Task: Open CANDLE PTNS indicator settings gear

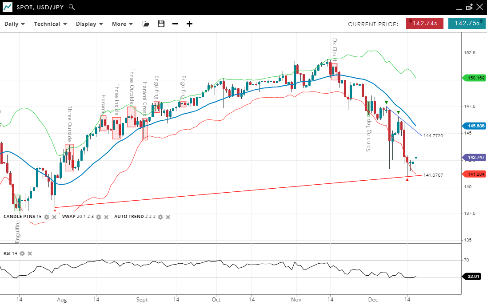Action: 47,217
